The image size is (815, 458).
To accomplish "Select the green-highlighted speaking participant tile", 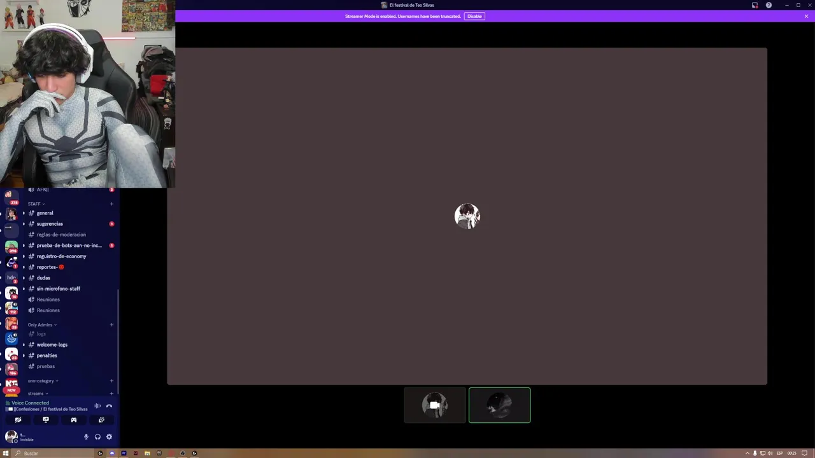I will (x=500, y=405).
